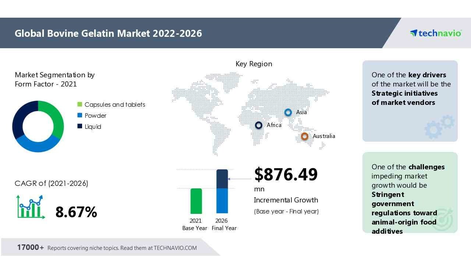Viewport: 471px width, 265px height.
Task: Click the 17000+ reports footer text
Action: pyautogui.click(x=107, y=248)
